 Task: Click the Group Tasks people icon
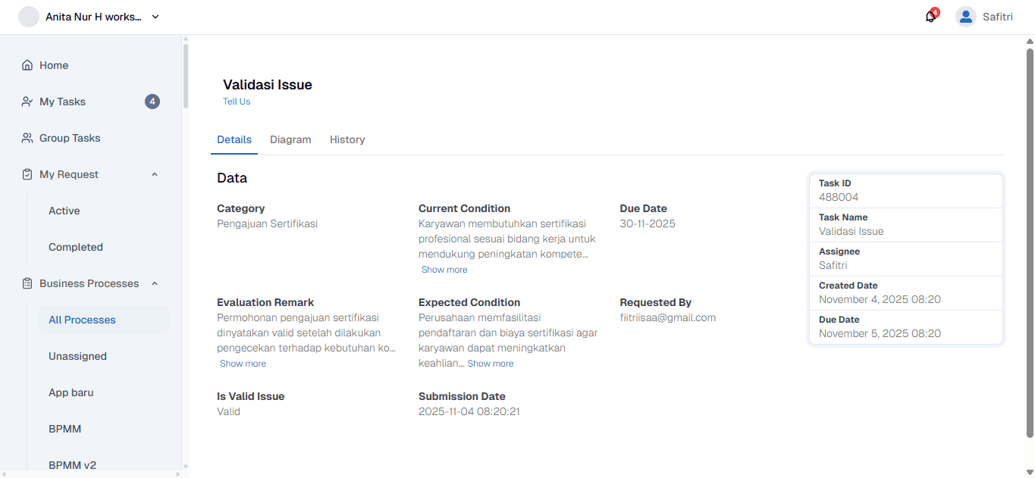pyautogui.click(x=27, y=138)
